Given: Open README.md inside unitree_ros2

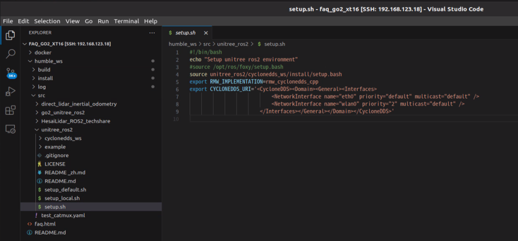Looking at the screenshot, I should point(60,181).
